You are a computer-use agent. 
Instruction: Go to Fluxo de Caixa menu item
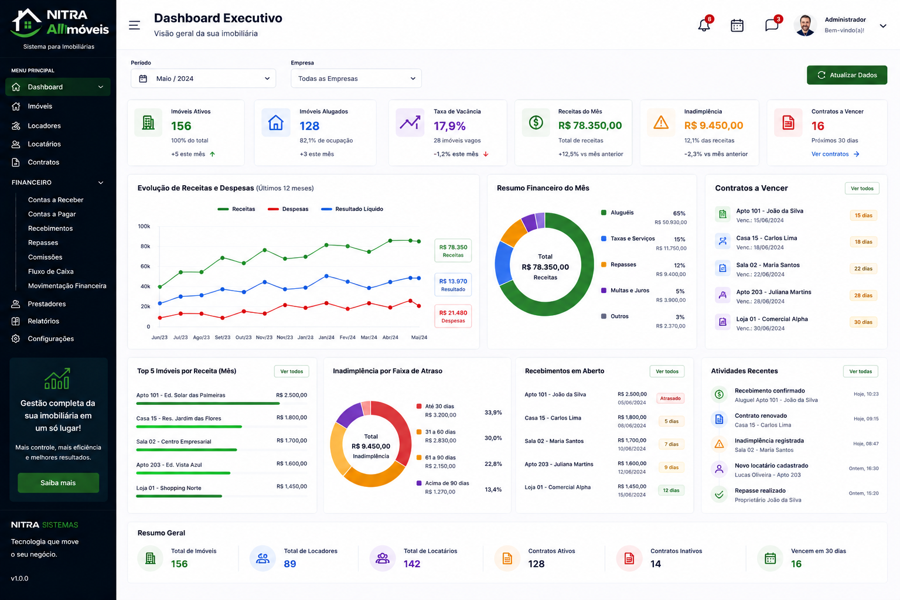51,271
